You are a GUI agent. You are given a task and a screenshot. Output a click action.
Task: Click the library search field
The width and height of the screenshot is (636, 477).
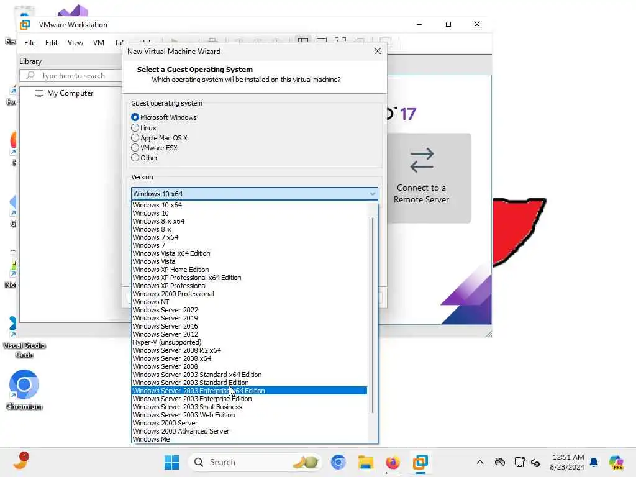(x=71, y=76)
